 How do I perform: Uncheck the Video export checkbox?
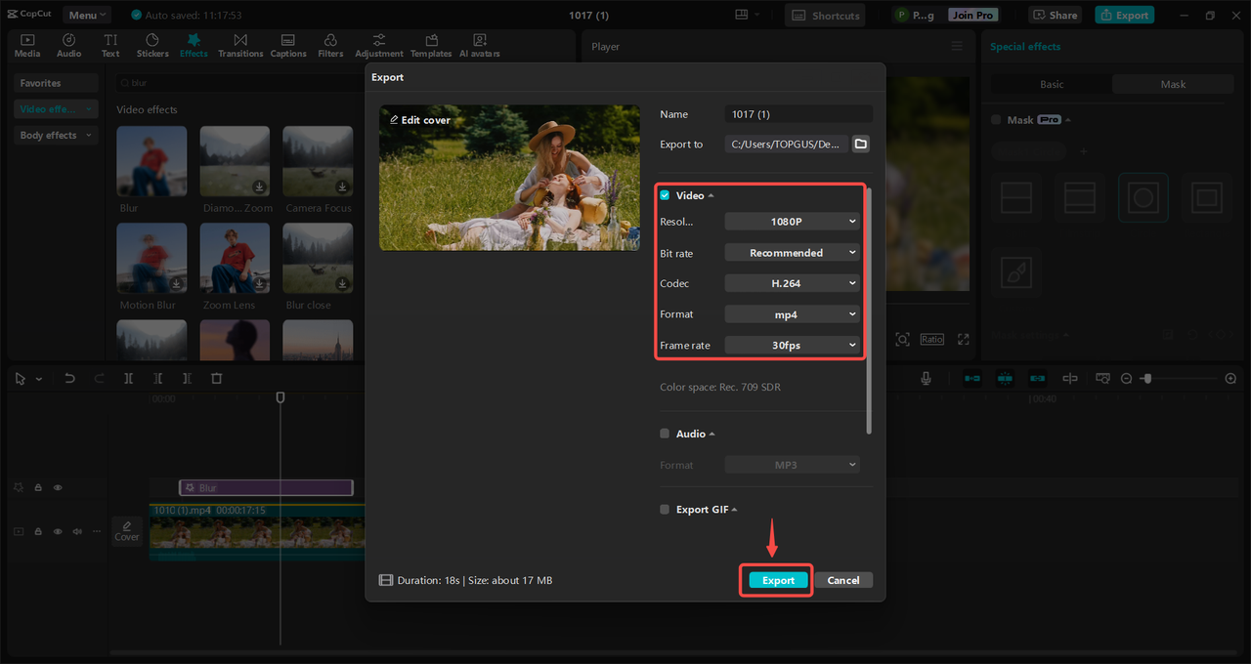tap(665, 195)
